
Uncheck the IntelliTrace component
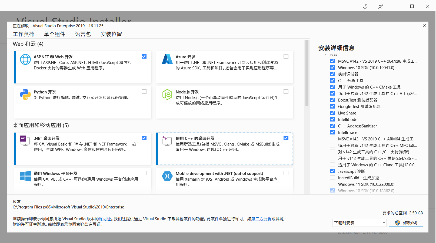[332, 132]
